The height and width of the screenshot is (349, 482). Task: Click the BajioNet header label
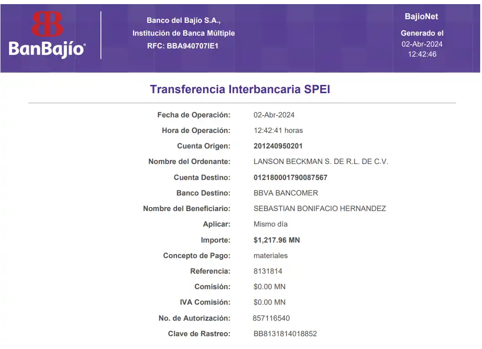pos(421,16)
